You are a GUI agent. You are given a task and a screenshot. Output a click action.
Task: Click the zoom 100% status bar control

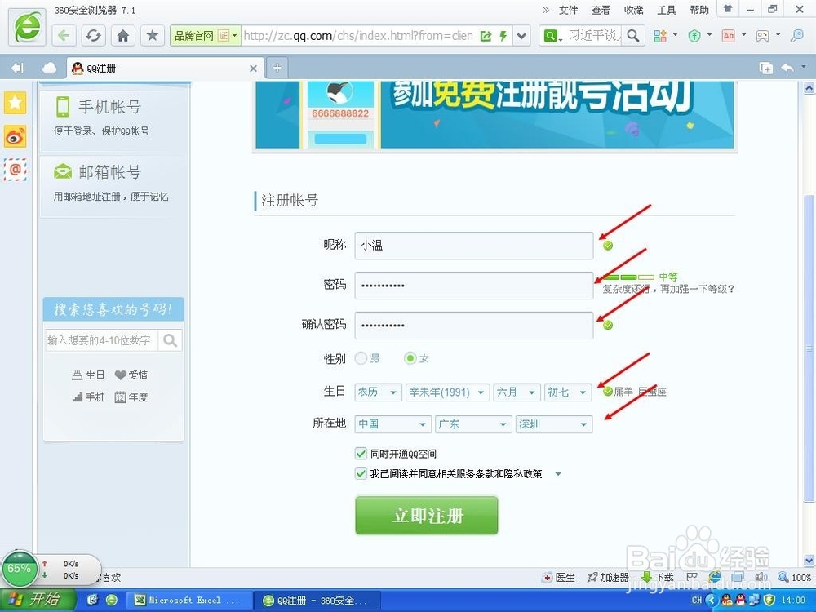(795, 577)
